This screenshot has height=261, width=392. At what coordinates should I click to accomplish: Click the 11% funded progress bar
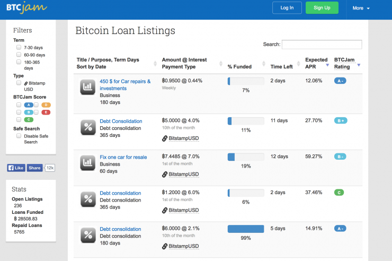(246, 121)
